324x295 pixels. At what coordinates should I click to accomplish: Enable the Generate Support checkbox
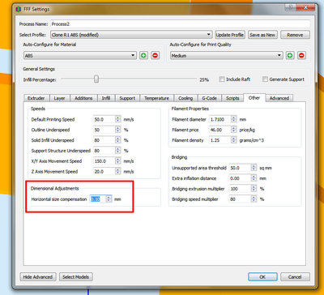(265, 79)
